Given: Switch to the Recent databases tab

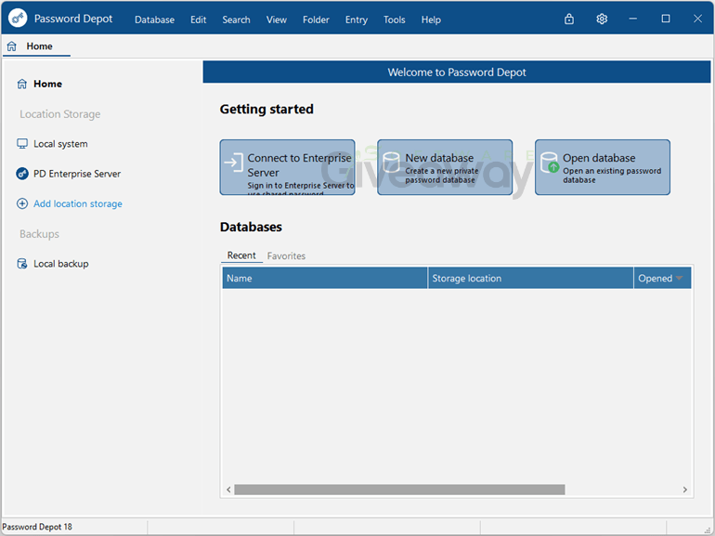Looking at the screenshot, I should pyautogui.click(x=241, y=255).
